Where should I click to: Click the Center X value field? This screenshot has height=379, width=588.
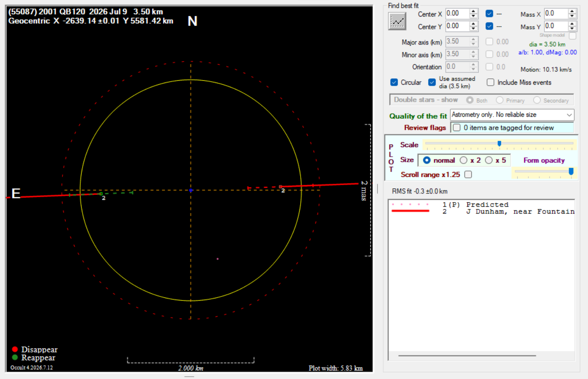(458, 14)
